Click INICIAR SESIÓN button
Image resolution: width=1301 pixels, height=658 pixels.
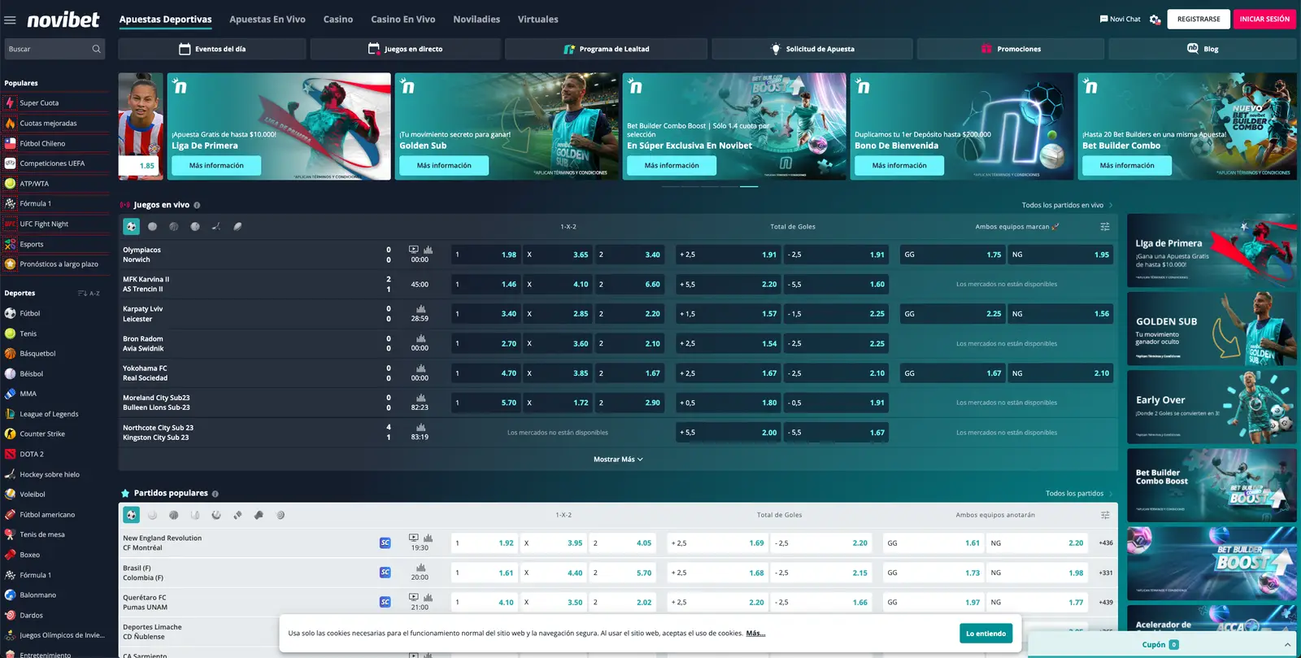1264,19
